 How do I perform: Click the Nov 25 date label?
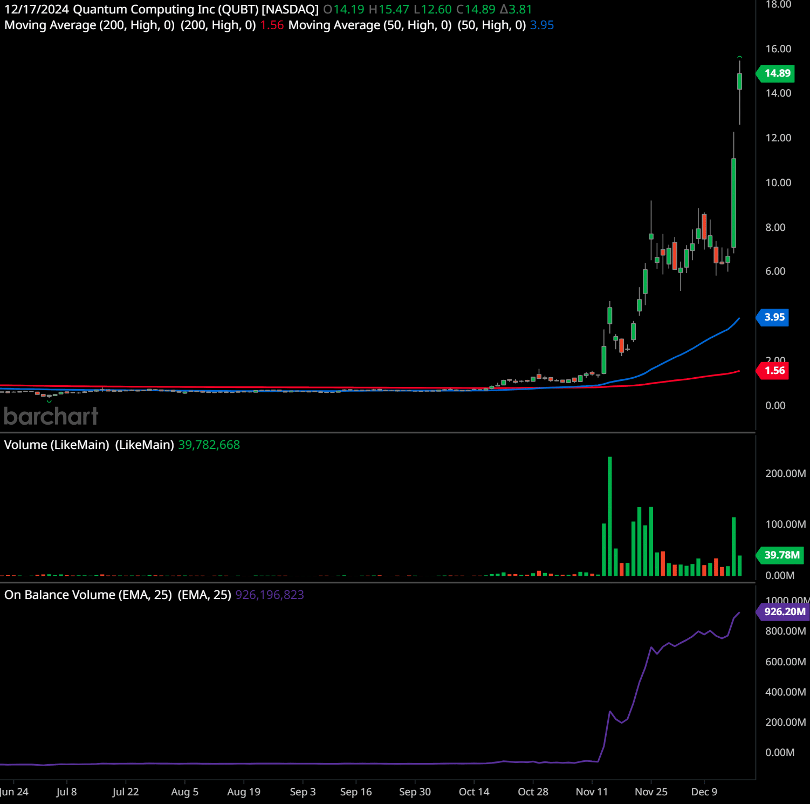[651, 792]
